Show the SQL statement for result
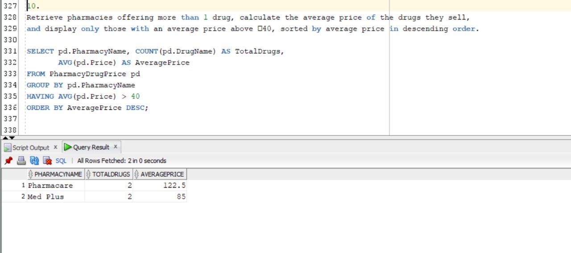 [61, 161]
